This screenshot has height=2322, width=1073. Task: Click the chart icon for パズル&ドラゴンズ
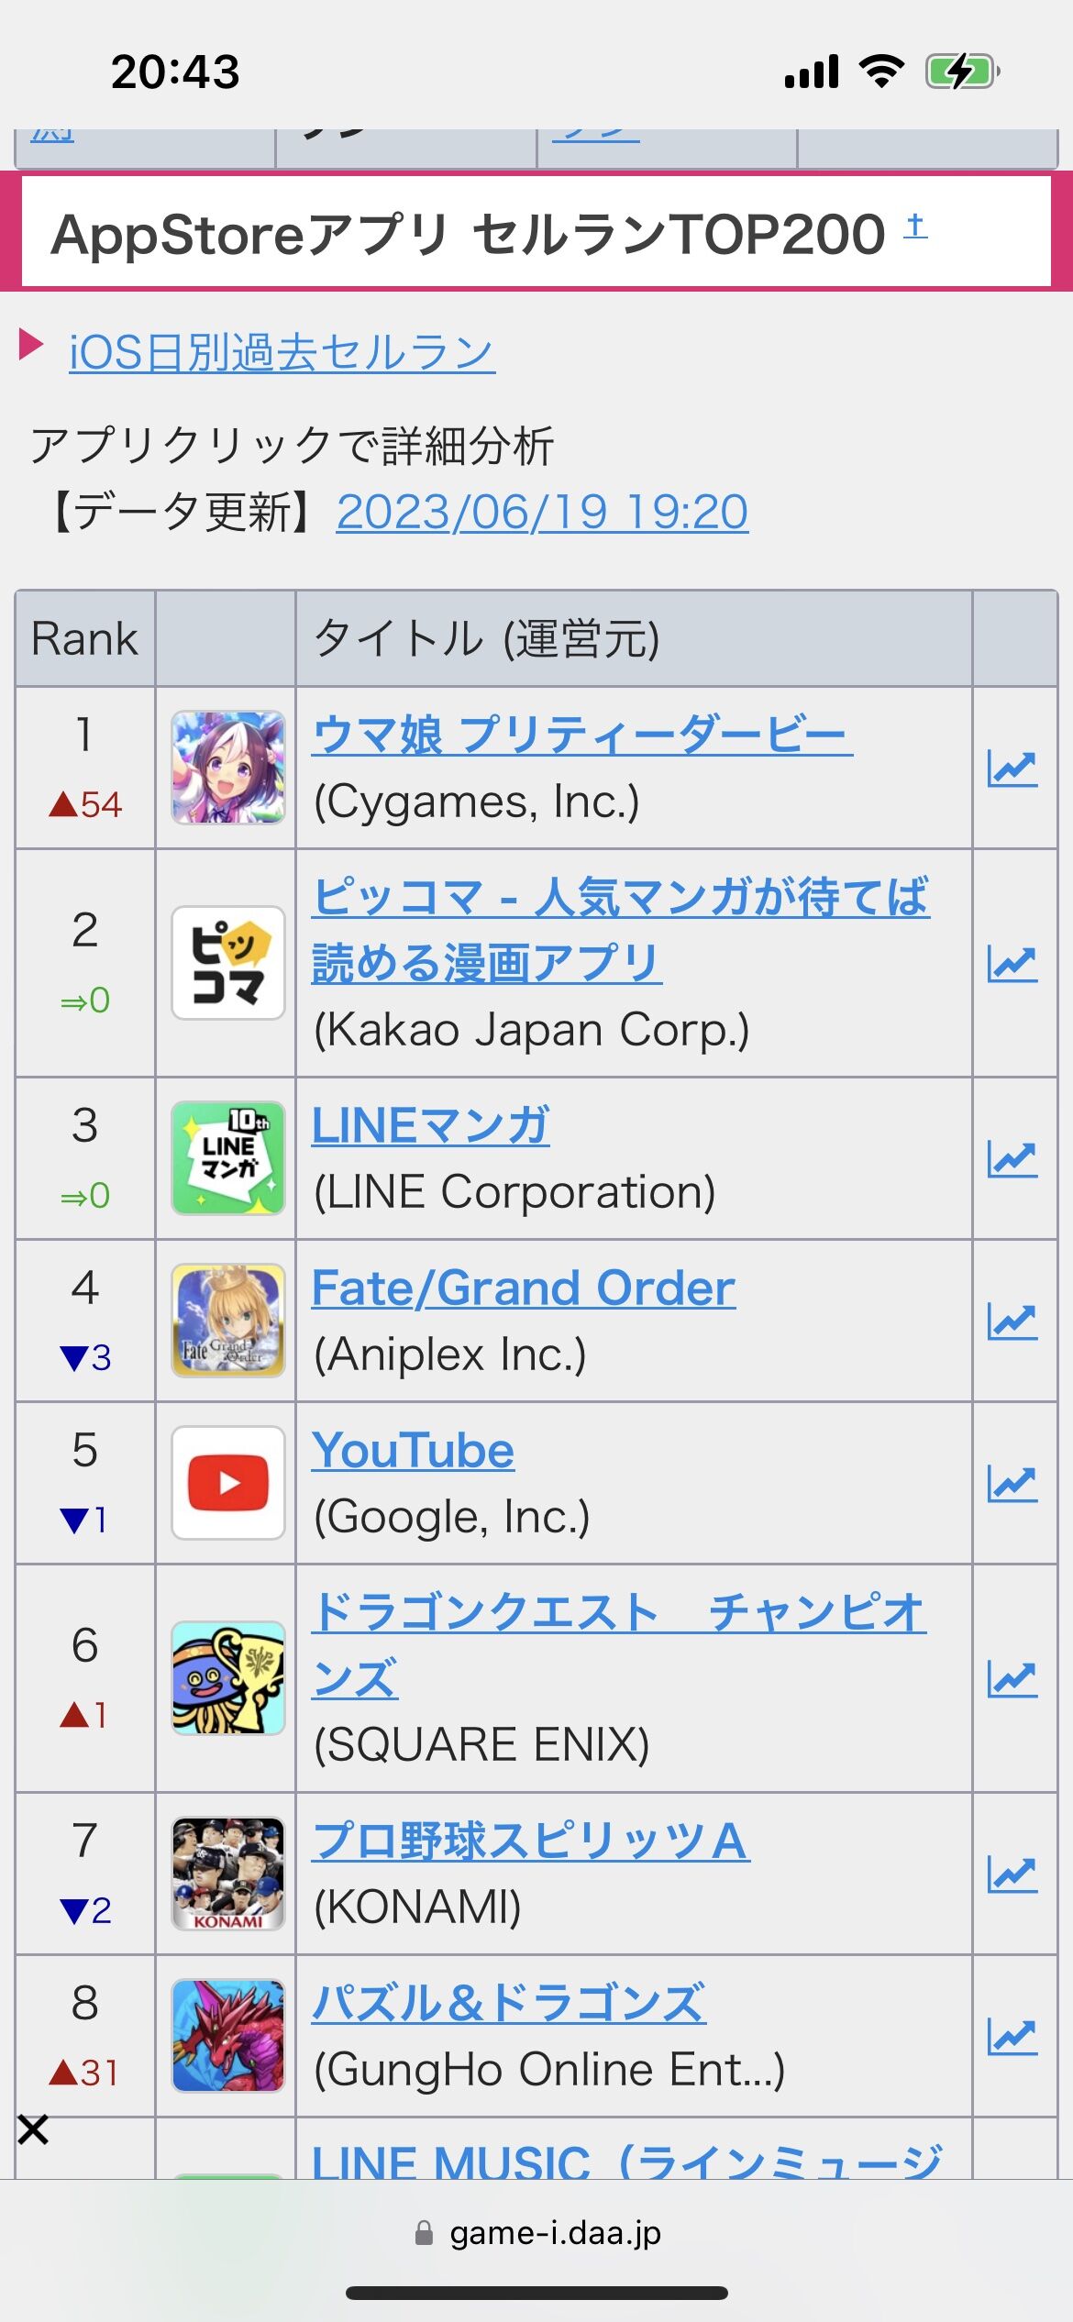[1012, 2037]
